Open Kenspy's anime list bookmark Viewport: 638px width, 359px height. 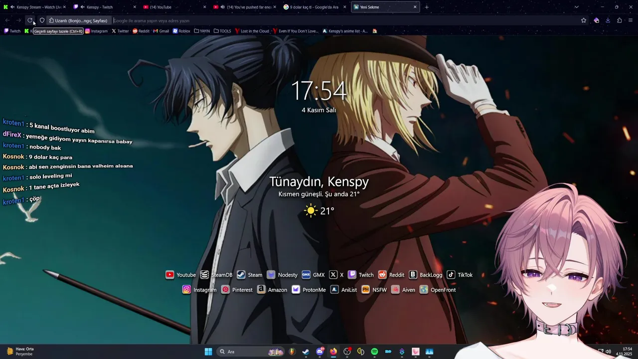[345, 31]
